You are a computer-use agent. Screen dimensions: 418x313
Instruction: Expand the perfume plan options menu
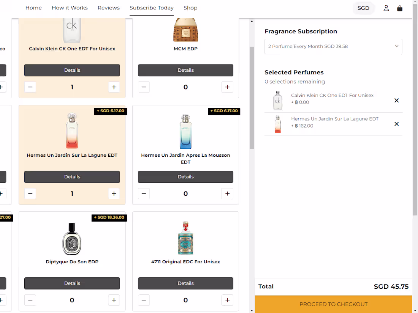(397, 46)
